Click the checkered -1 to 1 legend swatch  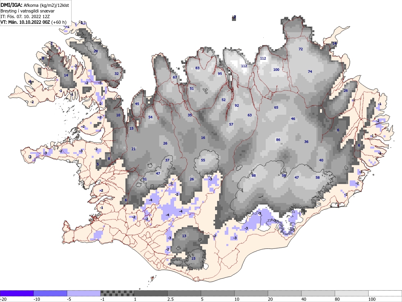coord(117,293)
